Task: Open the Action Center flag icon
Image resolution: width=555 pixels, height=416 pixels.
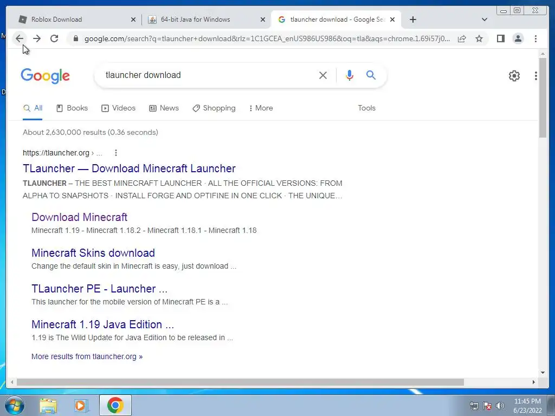Action: coord(487,406)
